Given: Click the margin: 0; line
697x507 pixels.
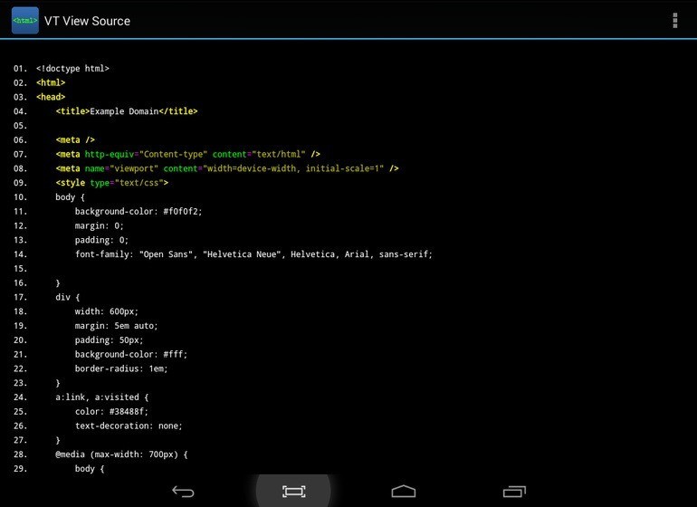Looking at the screenshot, I should (100, 225).
